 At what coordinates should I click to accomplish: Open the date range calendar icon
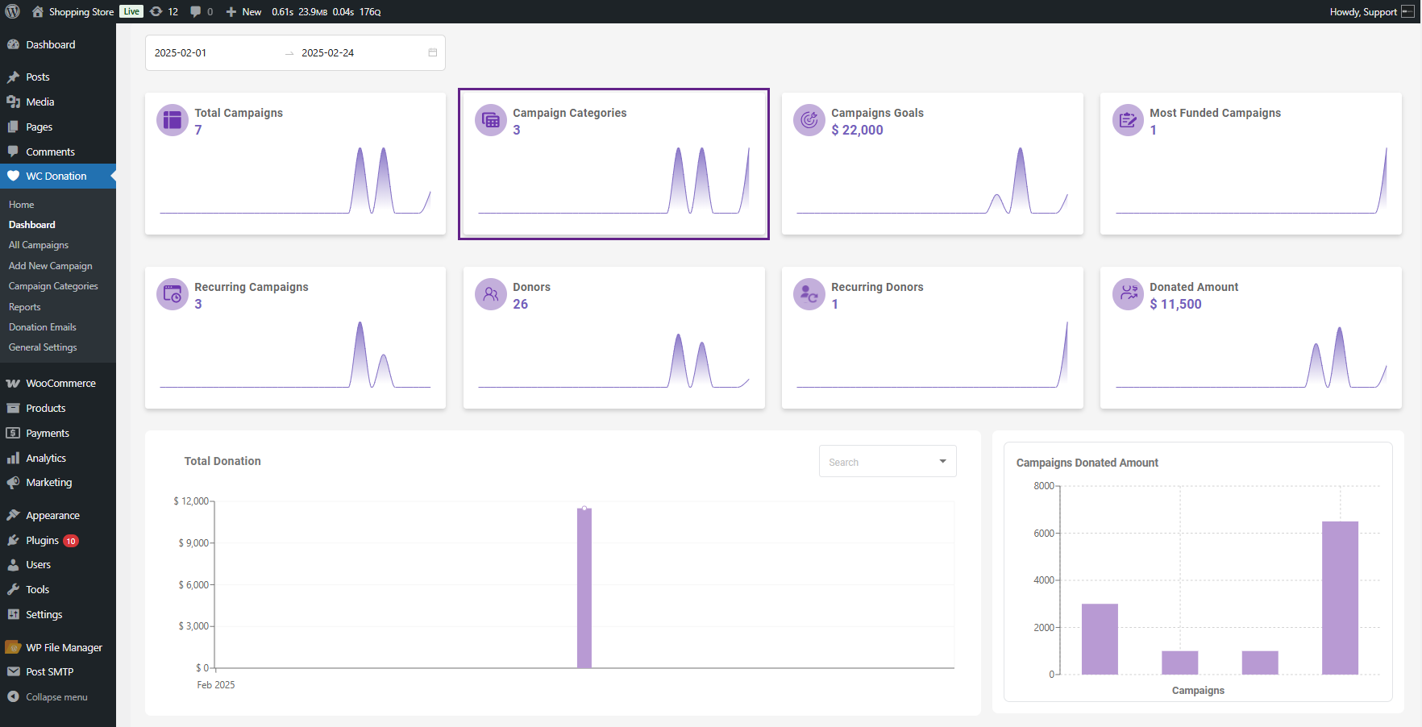coord(432,52)
